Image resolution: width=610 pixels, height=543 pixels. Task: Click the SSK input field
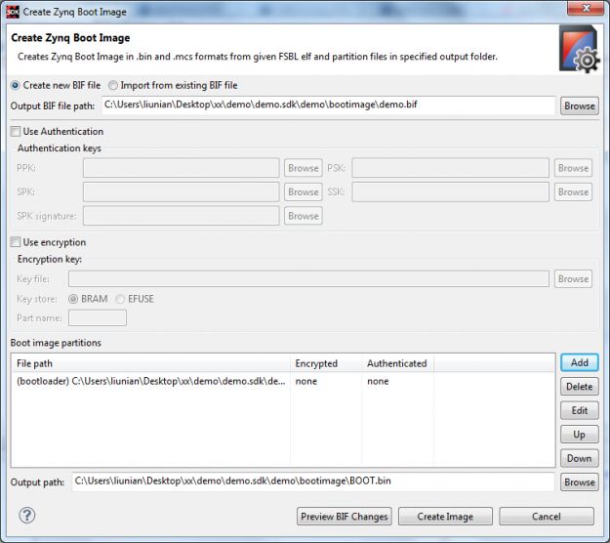pos(451,191)
